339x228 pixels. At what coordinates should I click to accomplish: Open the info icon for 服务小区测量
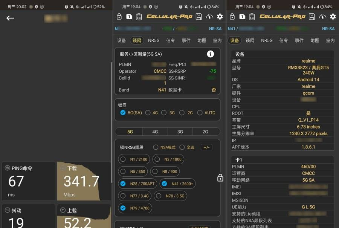tap(211, 54)
